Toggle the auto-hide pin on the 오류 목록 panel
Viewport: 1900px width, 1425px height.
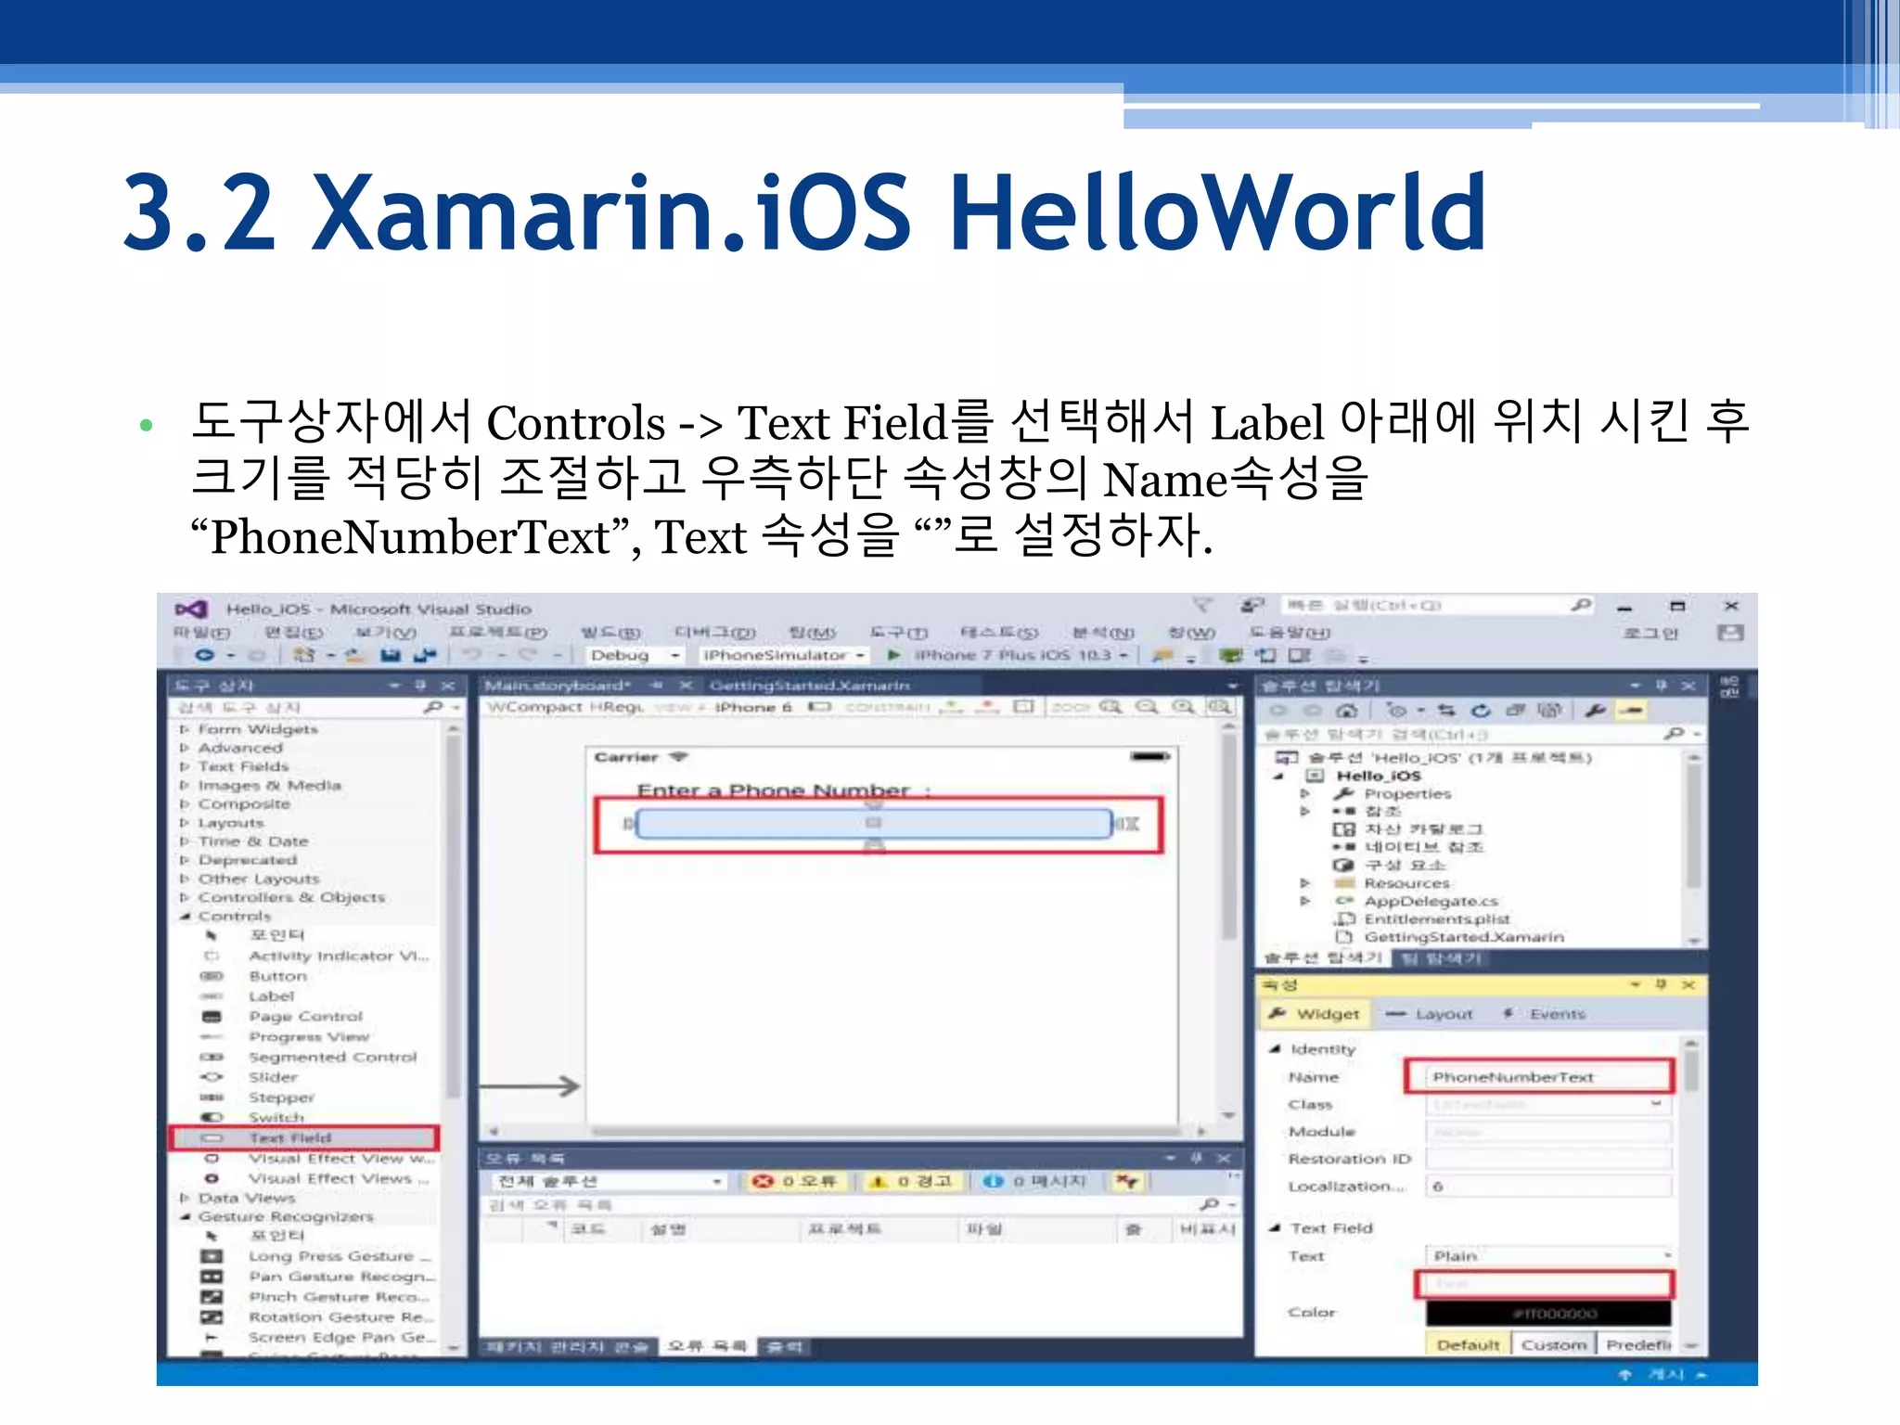click(x=1197, y=1158)
